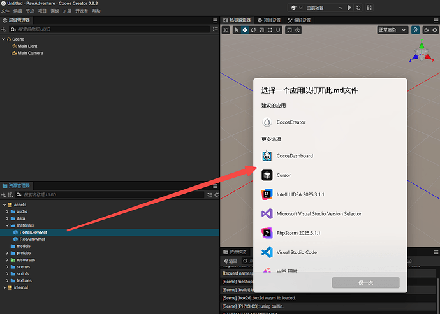Activate the scale gizmo tool
This screenshot has width=440, height=314.
pos(261,30)
